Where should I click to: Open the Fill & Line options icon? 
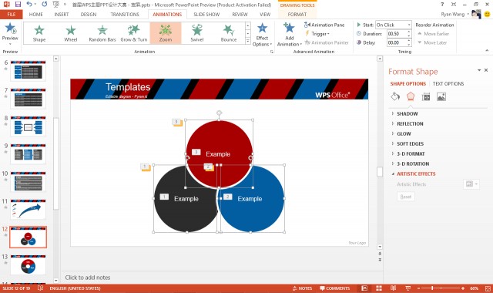(395, 96)
